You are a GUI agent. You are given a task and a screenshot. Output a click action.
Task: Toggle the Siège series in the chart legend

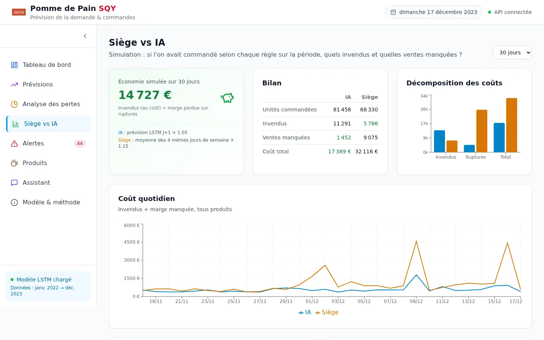[x=327, y=312]
